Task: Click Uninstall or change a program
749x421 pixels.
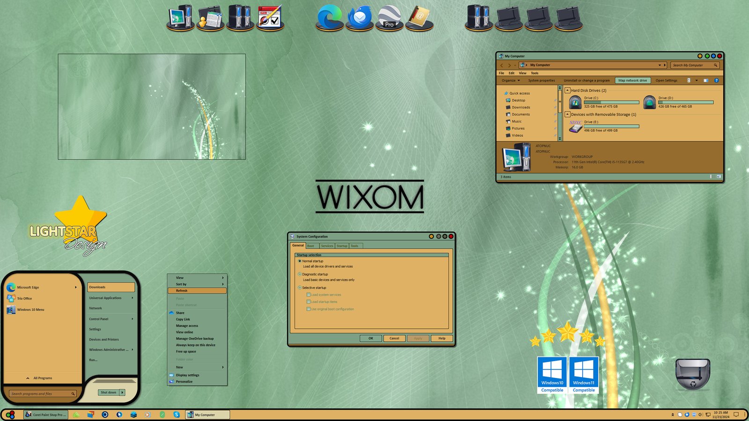Action: click(587, 80)
